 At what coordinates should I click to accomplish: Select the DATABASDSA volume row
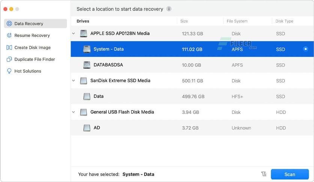(x=192, y=65)
